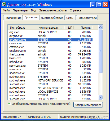The width and height of the screenshot is (110, 121).
Task: Click the 1 536 КБ memory value
Action: click(85, 92)
